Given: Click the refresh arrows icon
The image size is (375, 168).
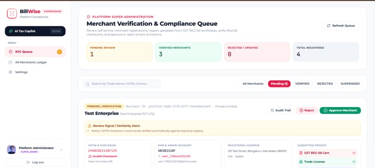Looking at the screenshot, I should (x=328, y=26).
